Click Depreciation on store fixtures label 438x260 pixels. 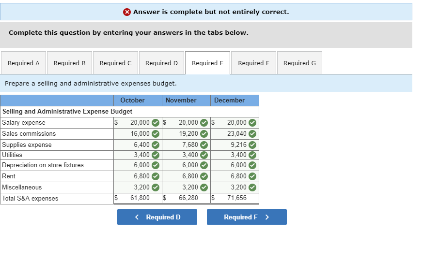point(43,165)
